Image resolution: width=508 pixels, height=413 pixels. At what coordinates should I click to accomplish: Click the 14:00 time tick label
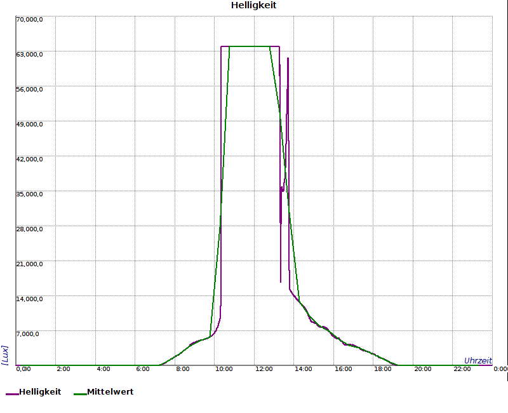coord(304,369)
